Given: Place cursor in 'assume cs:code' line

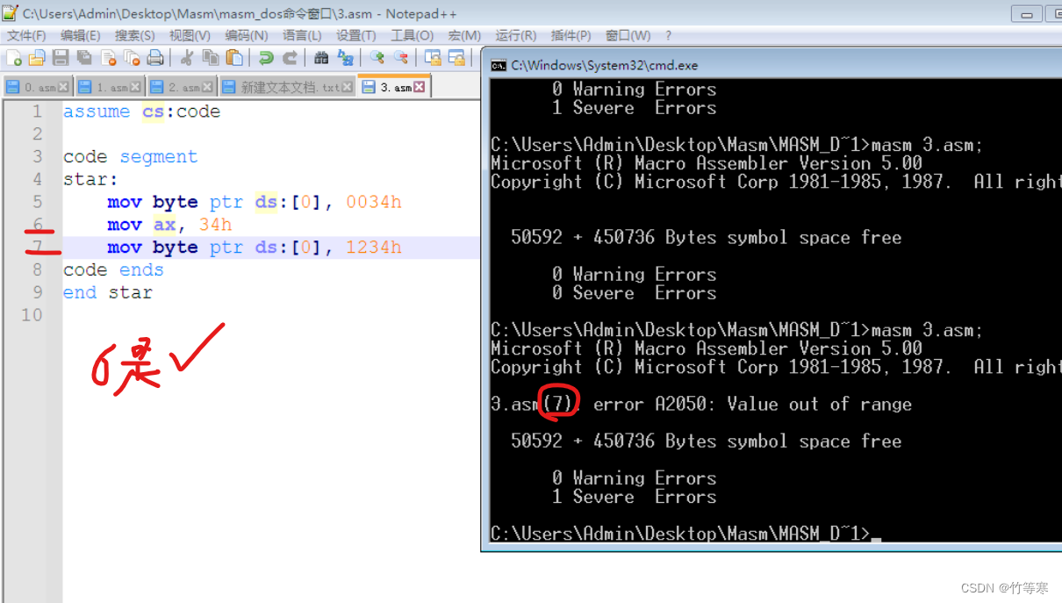Looking at the screenshot, I should click(141, 111).
